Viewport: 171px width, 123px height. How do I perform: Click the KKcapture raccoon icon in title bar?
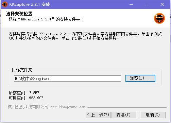pos(5,4)
